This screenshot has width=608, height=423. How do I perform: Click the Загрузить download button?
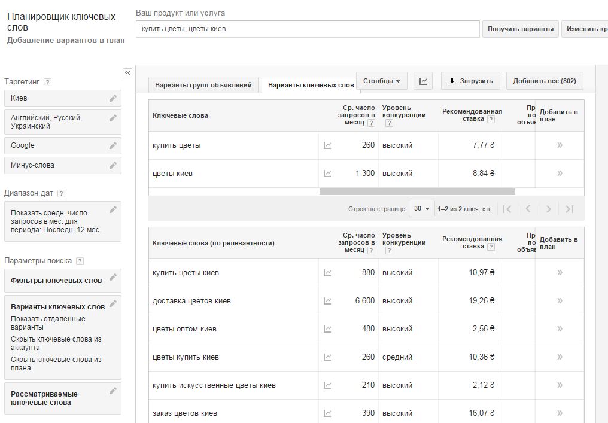pos(470,81)
